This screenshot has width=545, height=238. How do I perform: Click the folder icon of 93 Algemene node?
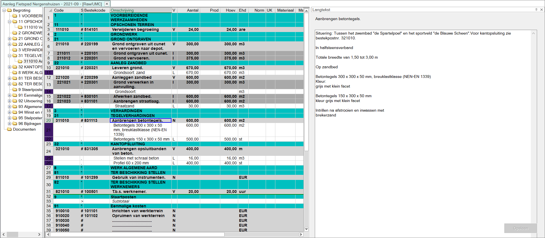coord(15,107)
